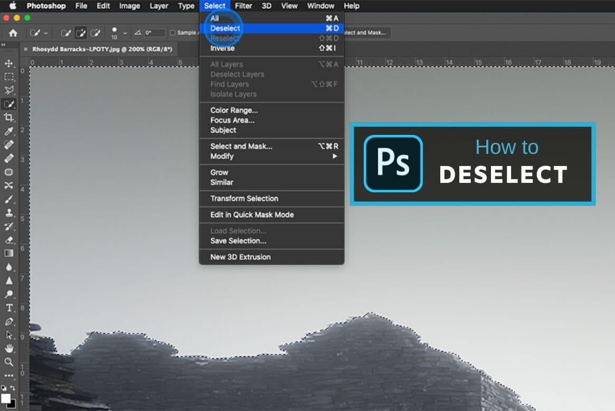Viewport: 615px width, 411px height.
Task: Select the Horizontal Type tool
Action: [8, 308]
